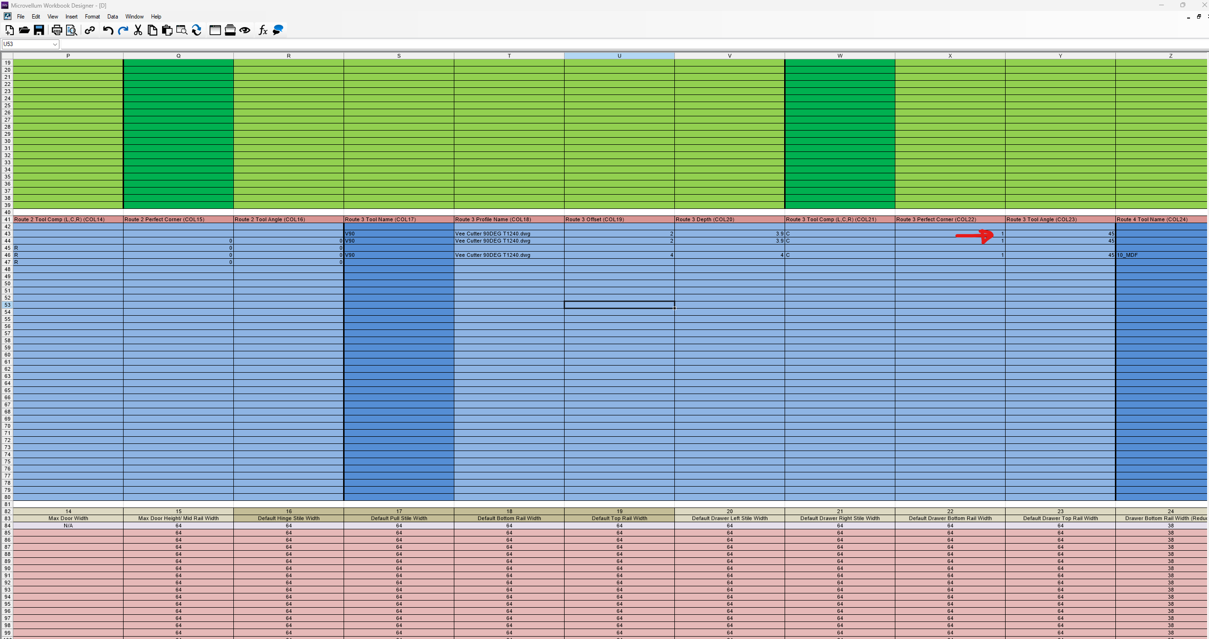Click the scissors Cut icon
The width and height of the screenshot is (1209, 639).
click(x=138, y=30)
